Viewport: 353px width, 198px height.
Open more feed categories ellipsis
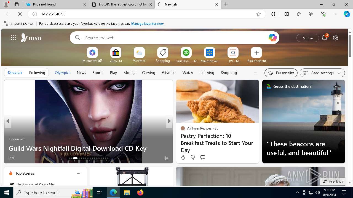(256, 73)
